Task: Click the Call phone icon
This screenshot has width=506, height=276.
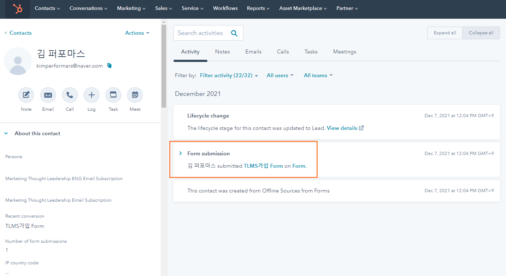Action: (x=70, y=95)
